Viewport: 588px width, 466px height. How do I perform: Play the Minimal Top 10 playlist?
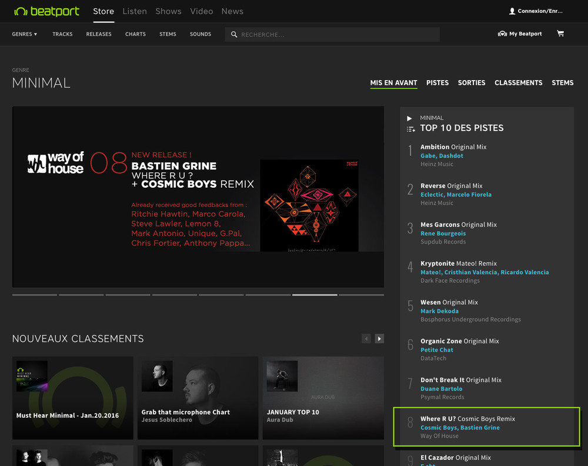(x=410, y=118)
